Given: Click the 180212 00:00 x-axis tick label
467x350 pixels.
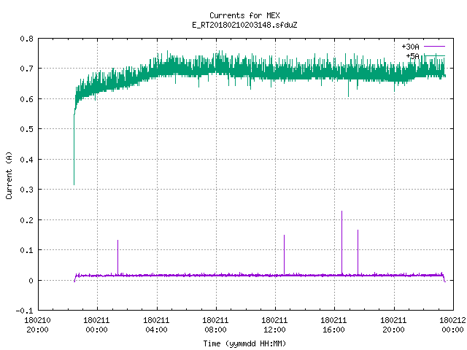Looking at the screenshot, I should (x=452, y=325).
